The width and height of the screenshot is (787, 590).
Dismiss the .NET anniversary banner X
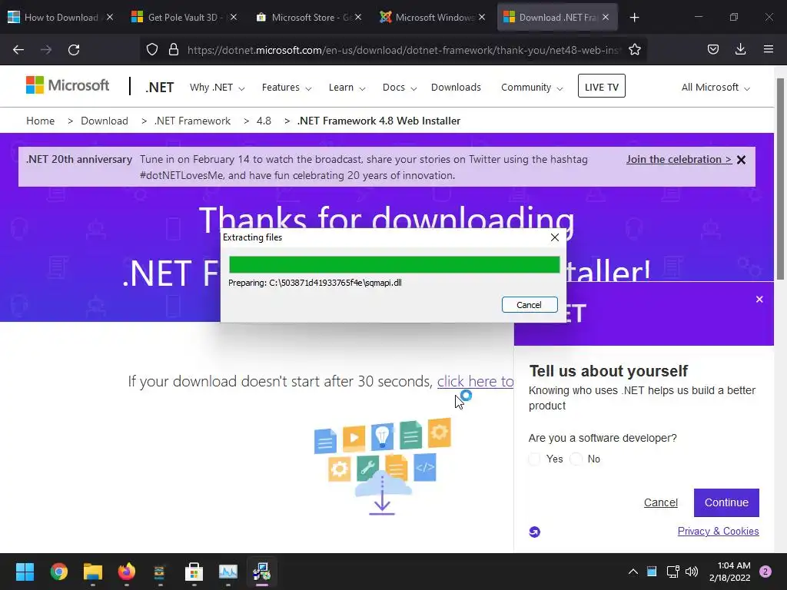[742, 160]
